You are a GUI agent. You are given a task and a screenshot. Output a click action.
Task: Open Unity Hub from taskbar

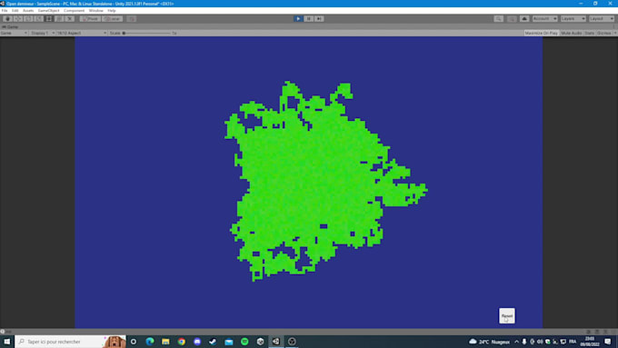point(260,342)
